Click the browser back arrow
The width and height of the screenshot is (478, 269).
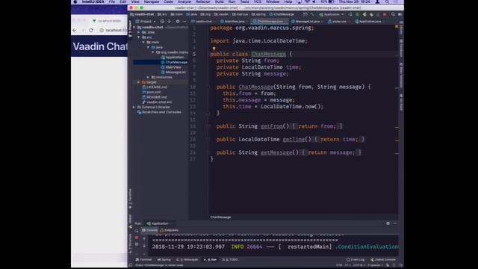click(75, 30)
